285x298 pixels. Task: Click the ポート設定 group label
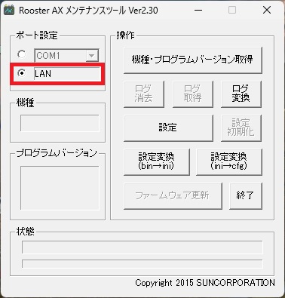pos(37,35)
